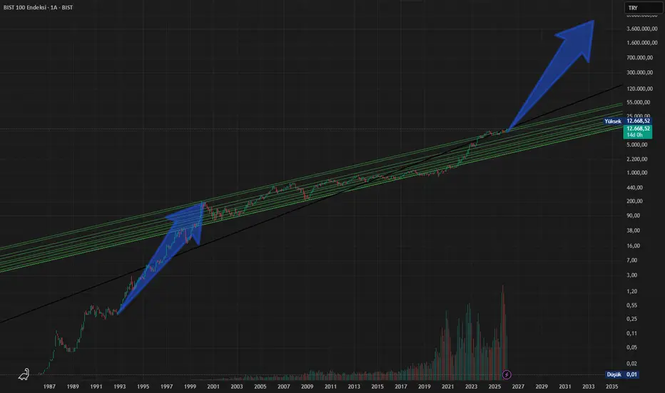Click the 120.000,00 price axis value
Screen dimensions: 665x393
[x=639, y=89]
